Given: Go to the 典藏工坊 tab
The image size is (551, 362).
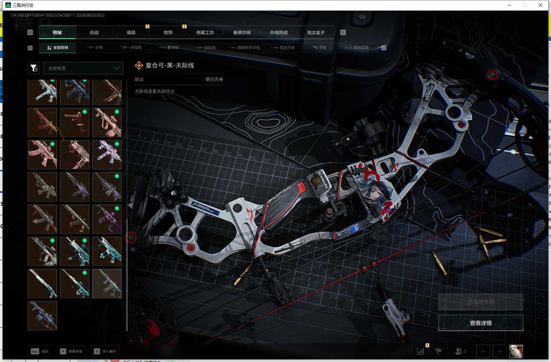Looking at the screenshot, I should (205, 32).
